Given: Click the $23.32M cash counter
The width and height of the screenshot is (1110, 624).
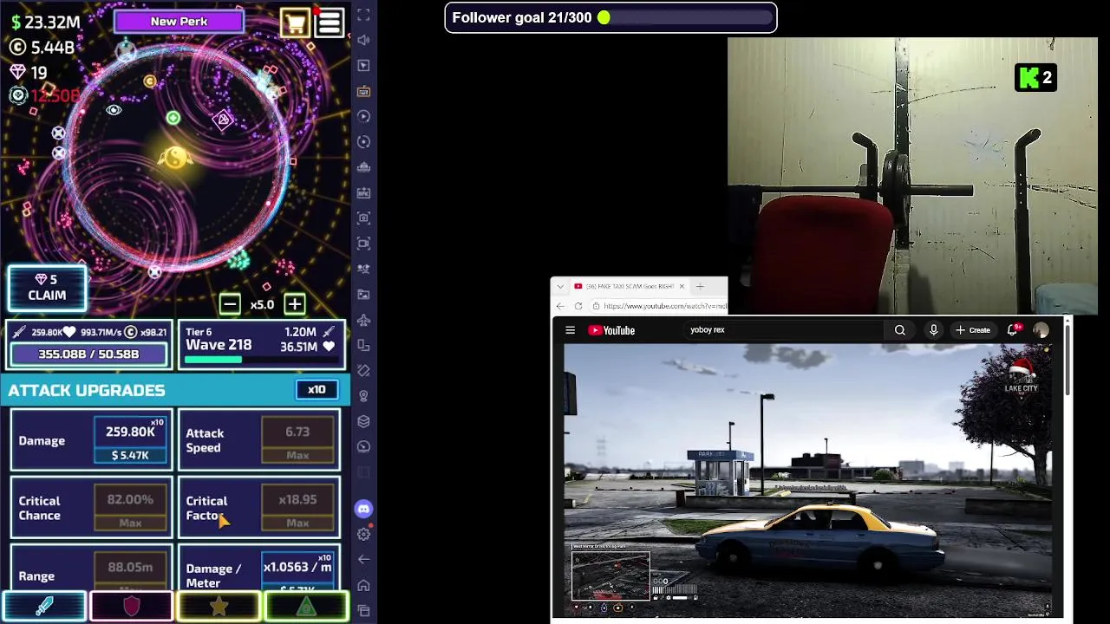Looking at the screenshot, I should coord(45,22).
